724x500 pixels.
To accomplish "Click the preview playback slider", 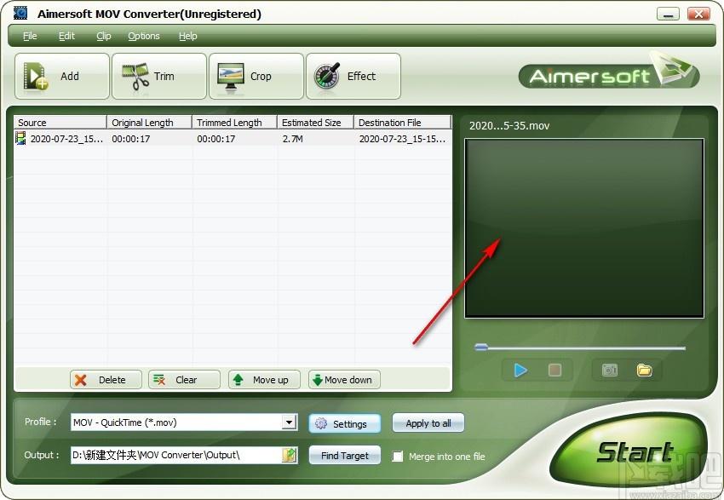I will point(580,348).
